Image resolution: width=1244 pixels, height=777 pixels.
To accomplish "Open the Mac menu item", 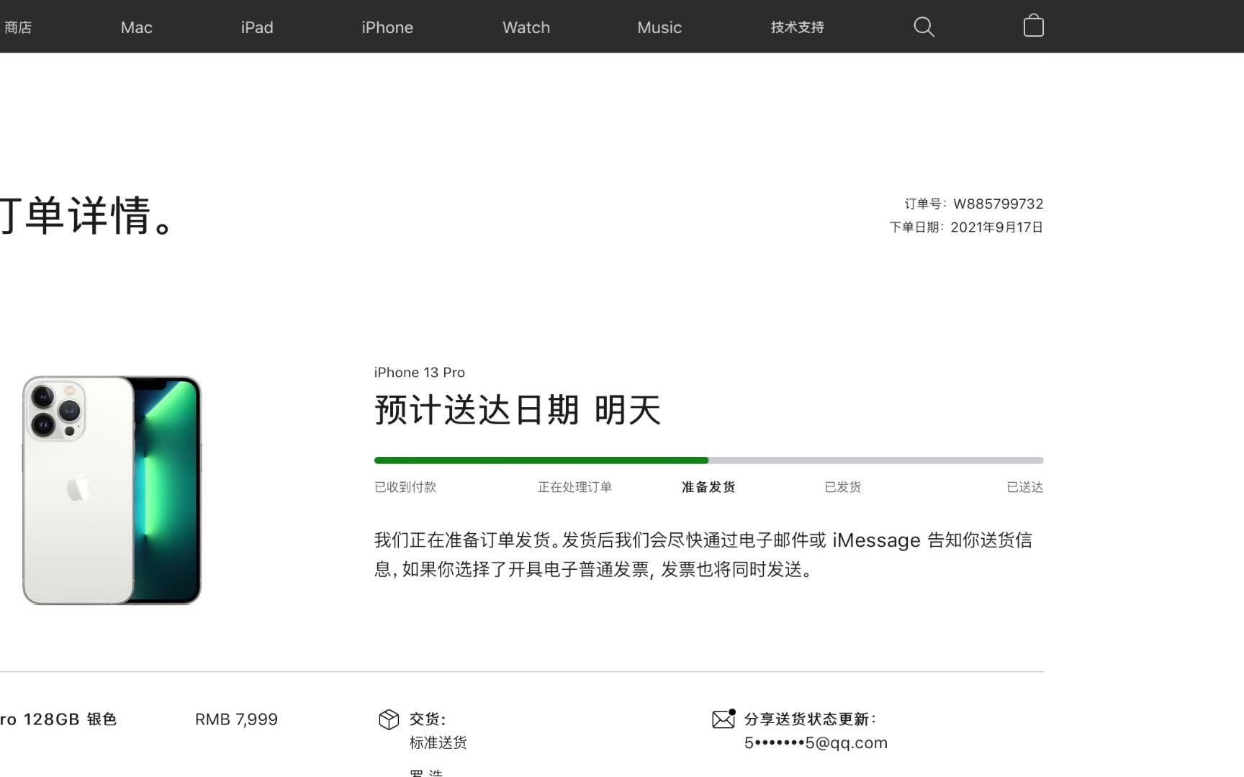I will [137, 27].
